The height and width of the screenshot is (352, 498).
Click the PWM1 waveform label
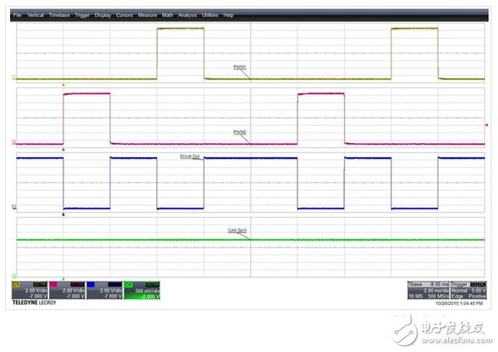[x=241, y=66]
